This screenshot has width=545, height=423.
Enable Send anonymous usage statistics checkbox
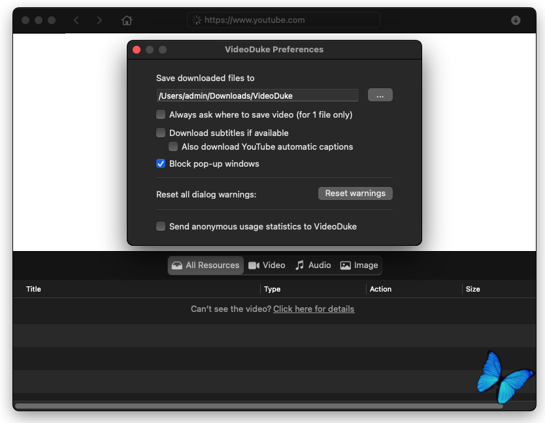[161, 226]
